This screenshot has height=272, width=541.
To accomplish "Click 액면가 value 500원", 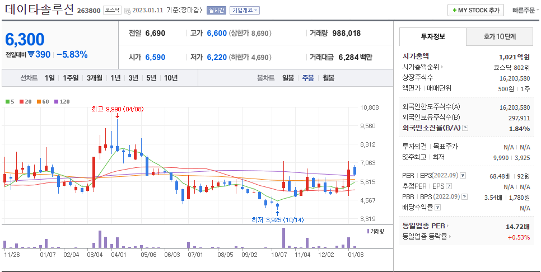I will tap(506, 89).
